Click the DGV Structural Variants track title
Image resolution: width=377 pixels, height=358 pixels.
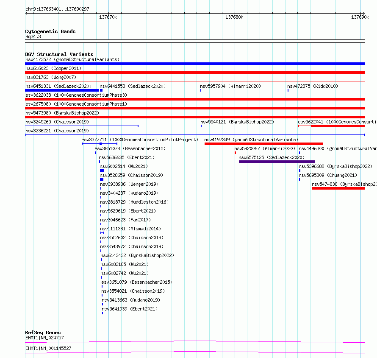click(x=59, y=54)
